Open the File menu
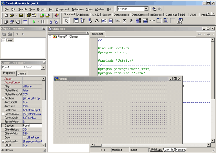 point(6,9)
